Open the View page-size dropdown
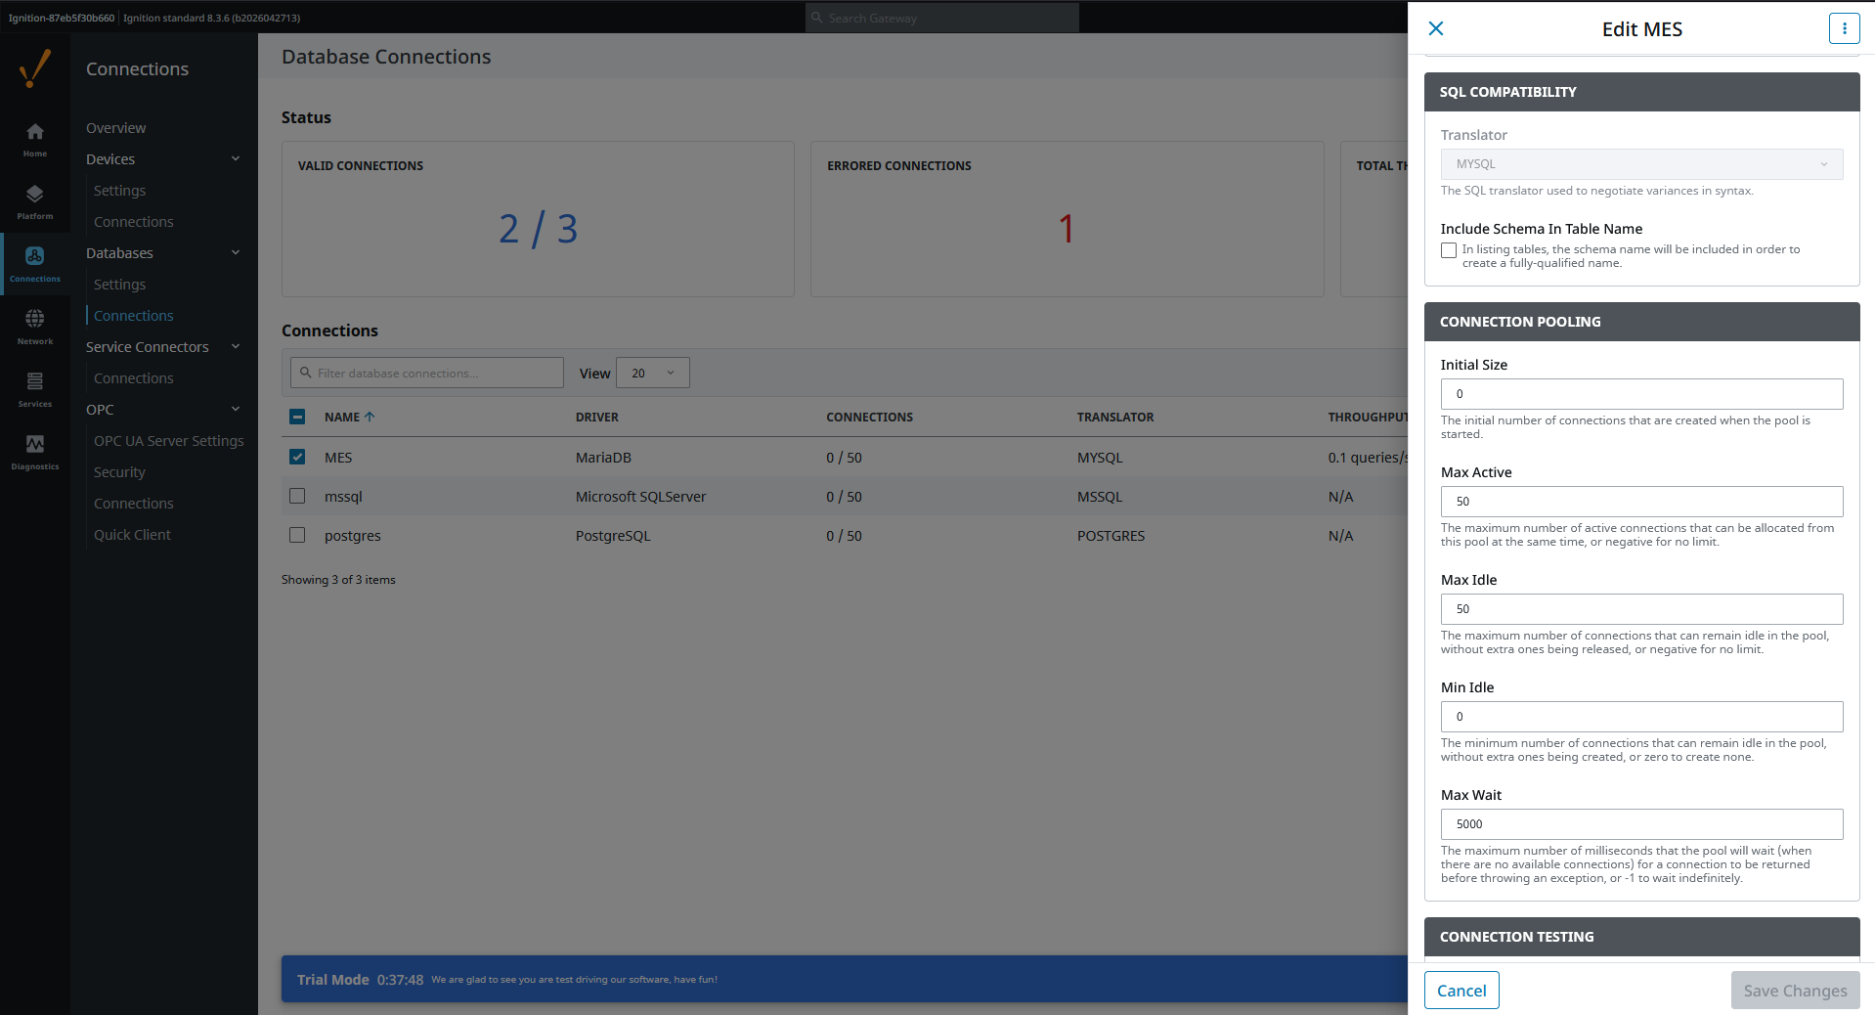The height and width of the screenshot is (1015, 1875). click(x=653, y=373)
